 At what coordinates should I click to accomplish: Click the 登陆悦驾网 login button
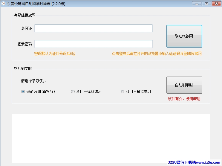tap(184, 36)
